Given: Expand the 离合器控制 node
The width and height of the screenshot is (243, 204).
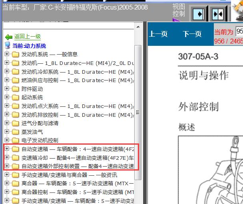Looking at the screenshot, I should 7,192.
